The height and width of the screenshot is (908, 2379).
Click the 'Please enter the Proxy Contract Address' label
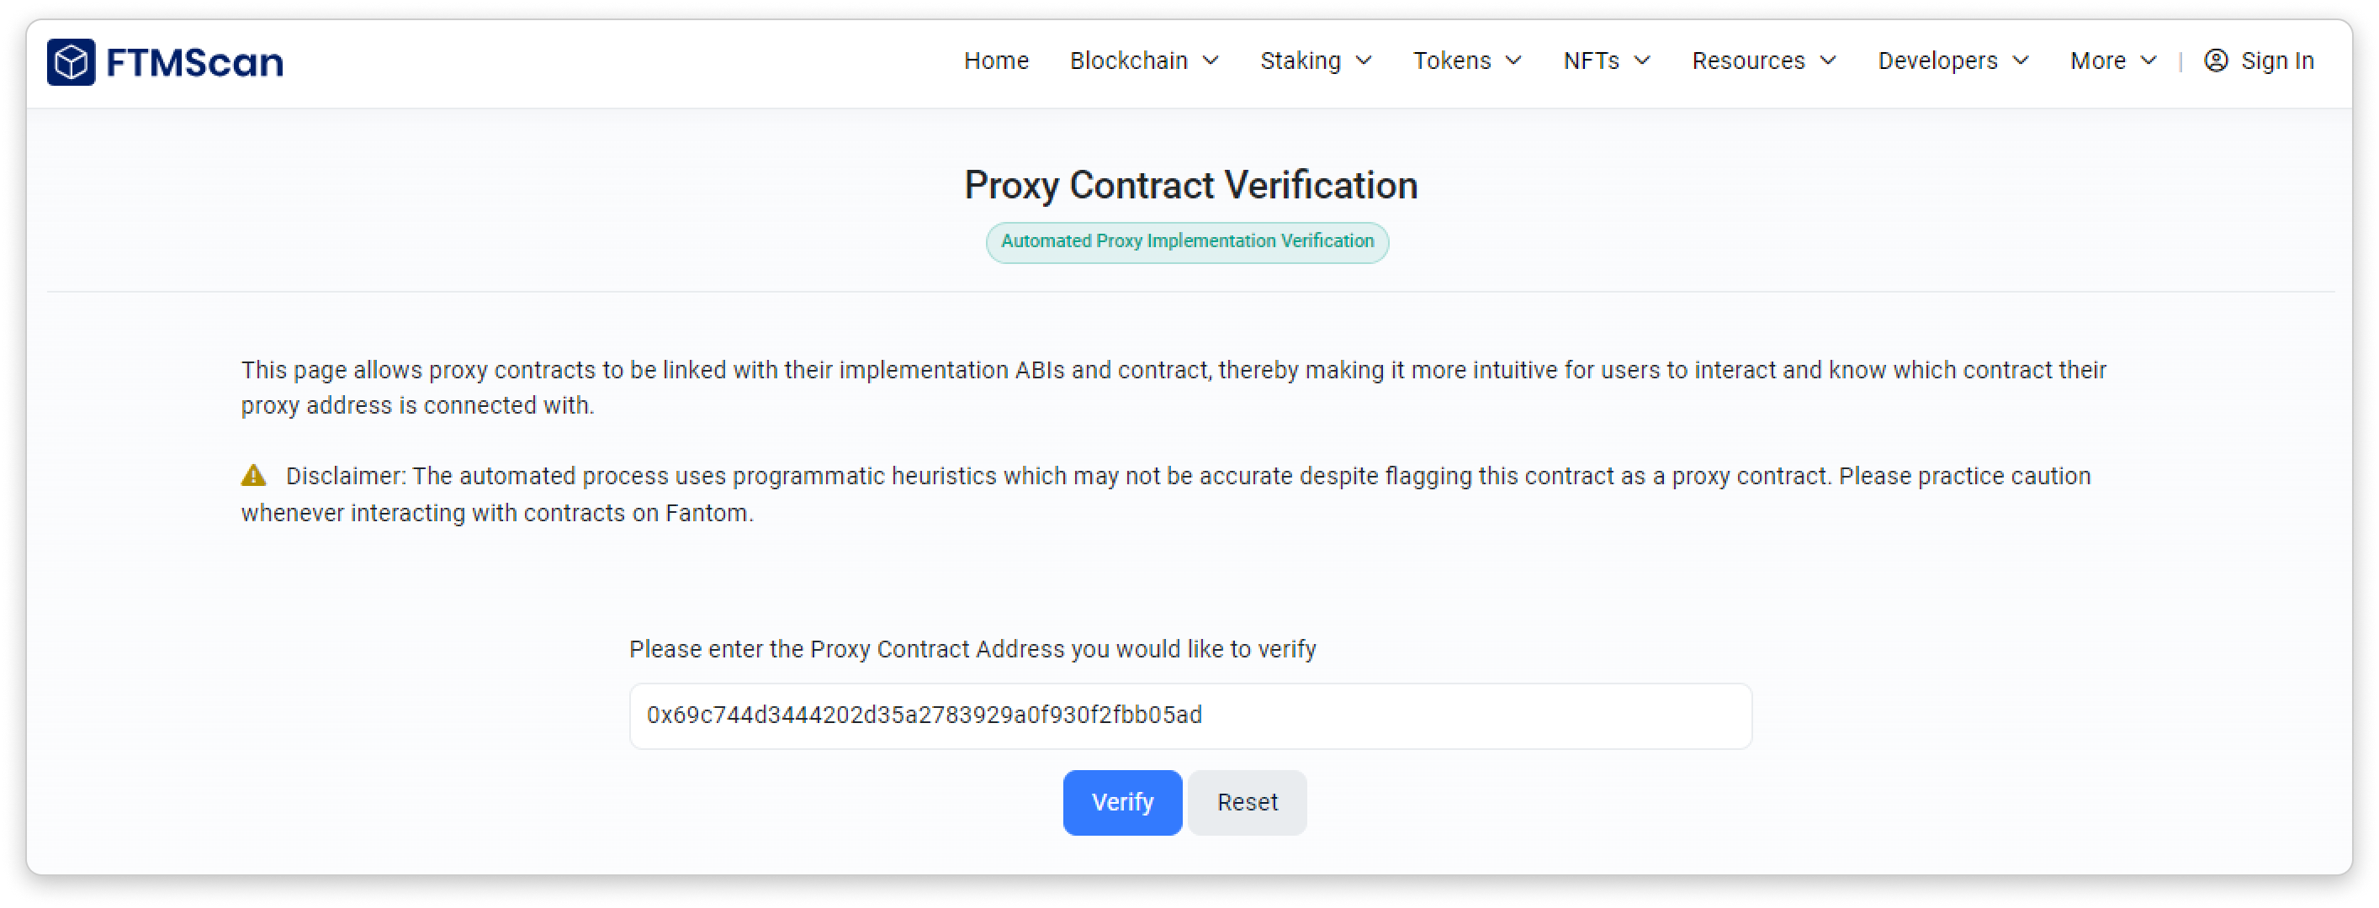click(972, 650)
